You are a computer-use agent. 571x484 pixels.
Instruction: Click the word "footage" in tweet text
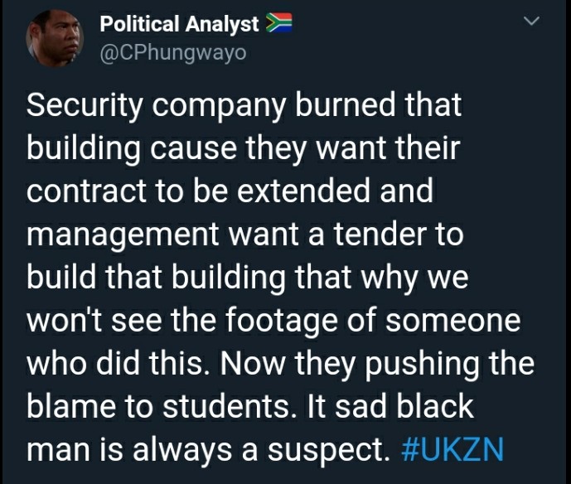pyautogui.click(x=281, y=322)
